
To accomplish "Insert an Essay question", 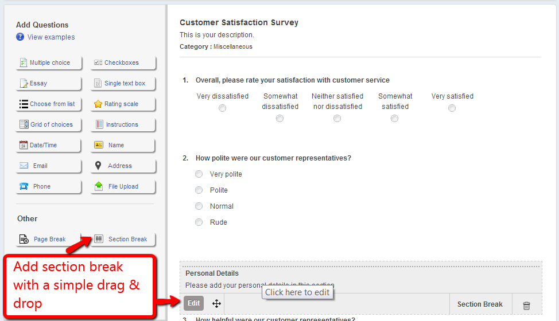I will 49,83.
